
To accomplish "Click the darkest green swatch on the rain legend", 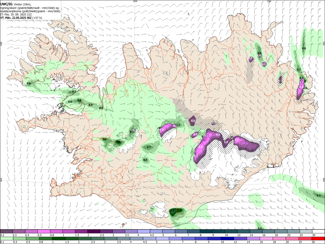I will [58, 238].
